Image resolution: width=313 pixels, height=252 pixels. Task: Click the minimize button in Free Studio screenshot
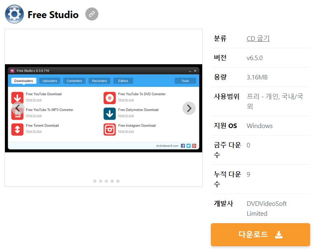click(x=190, y=71)
